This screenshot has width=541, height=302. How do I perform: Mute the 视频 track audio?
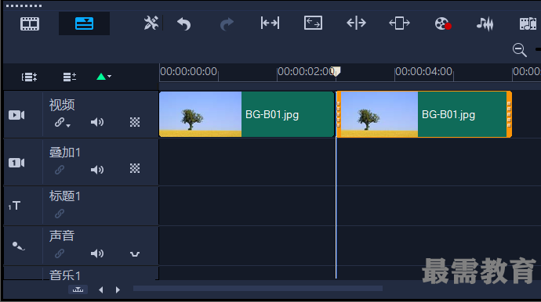[x=97, y=122]
